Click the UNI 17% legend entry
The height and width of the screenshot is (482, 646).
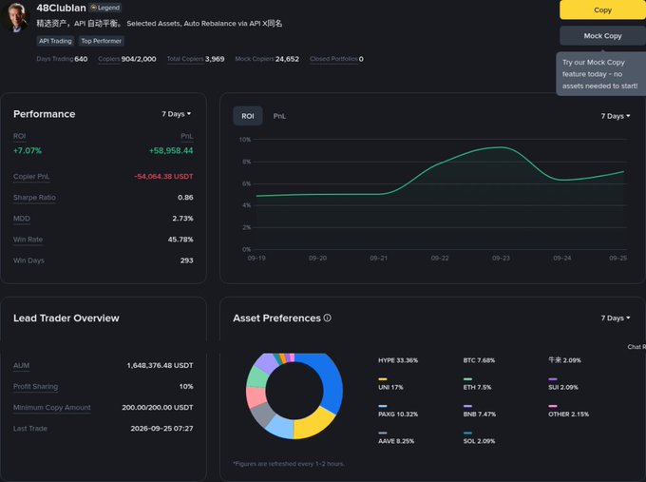point(390,384)
